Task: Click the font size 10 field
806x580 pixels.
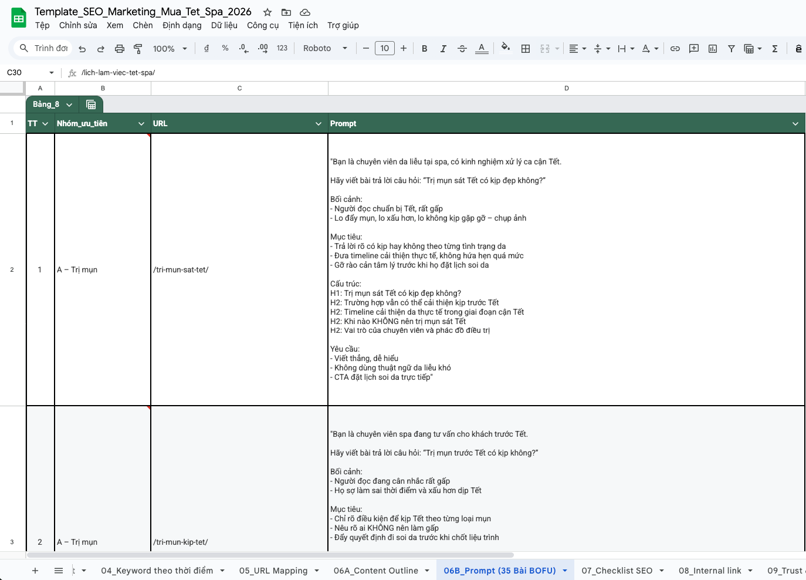Action: click(385, 49)
